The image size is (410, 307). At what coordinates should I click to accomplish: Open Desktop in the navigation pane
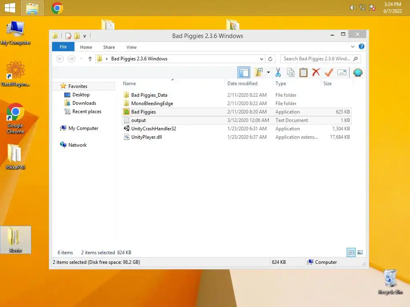pyautogui.click(x=81, y=94)
